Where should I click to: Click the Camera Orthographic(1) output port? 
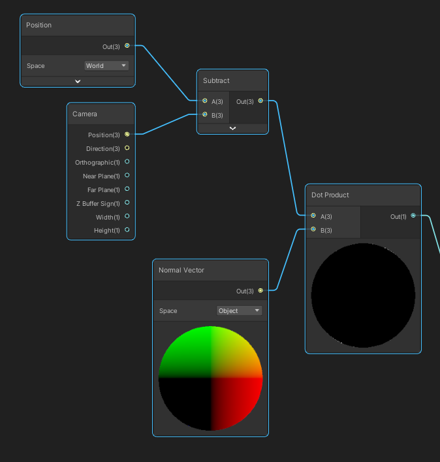click(127, 162)
